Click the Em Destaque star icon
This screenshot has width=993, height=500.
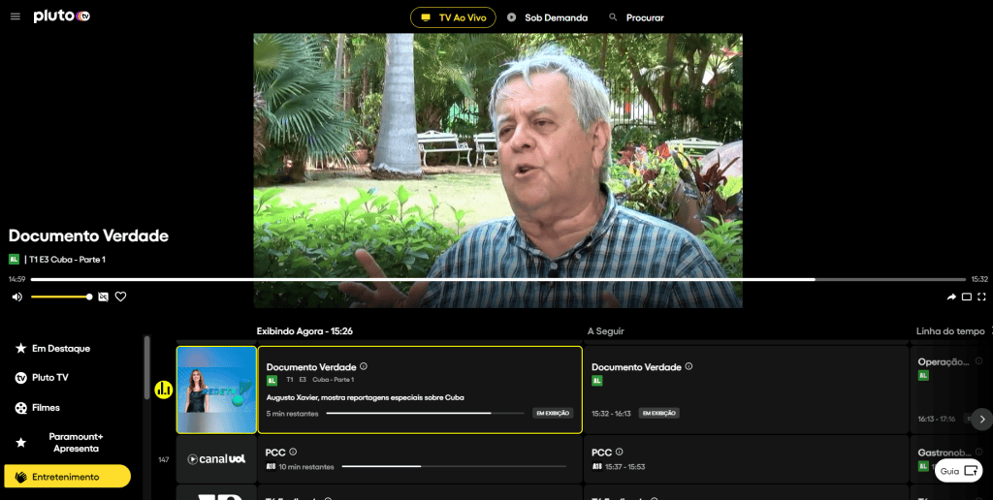click(x=21, y=349)
